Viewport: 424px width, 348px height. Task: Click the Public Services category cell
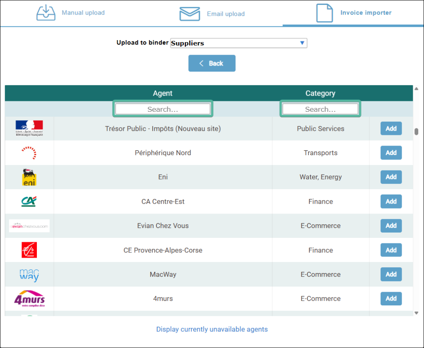click(x=320, y=129)
